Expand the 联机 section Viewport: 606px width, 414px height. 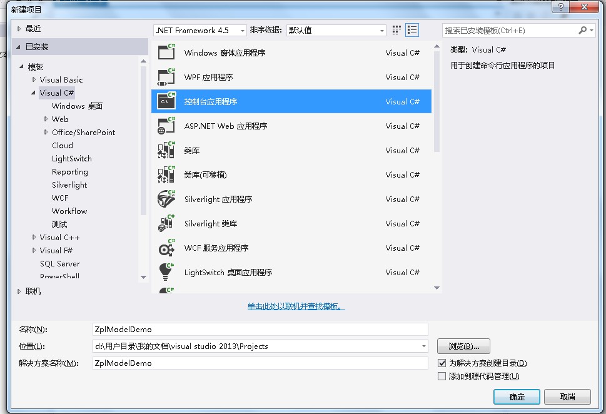coord(19,291)
